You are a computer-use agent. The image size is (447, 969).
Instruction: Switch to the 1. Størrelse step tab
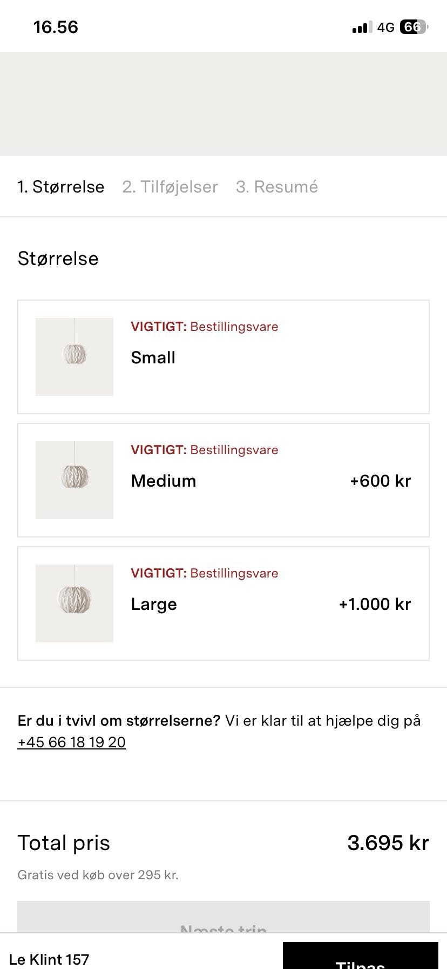pyautogui.click(x=61, y=187)
